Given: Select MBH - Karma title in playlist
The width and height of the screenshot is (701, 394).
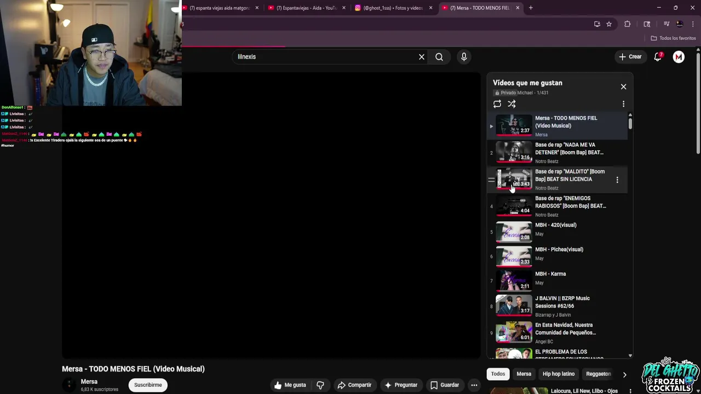Looking at the screenshot, I should tap(550, 274).
